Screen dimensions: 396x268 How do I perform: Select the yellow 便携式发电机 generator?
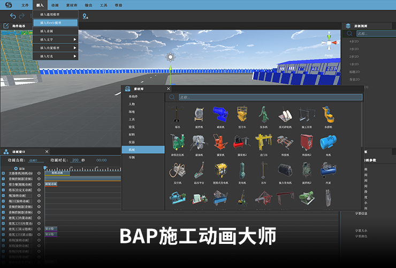tap(220, 170)
